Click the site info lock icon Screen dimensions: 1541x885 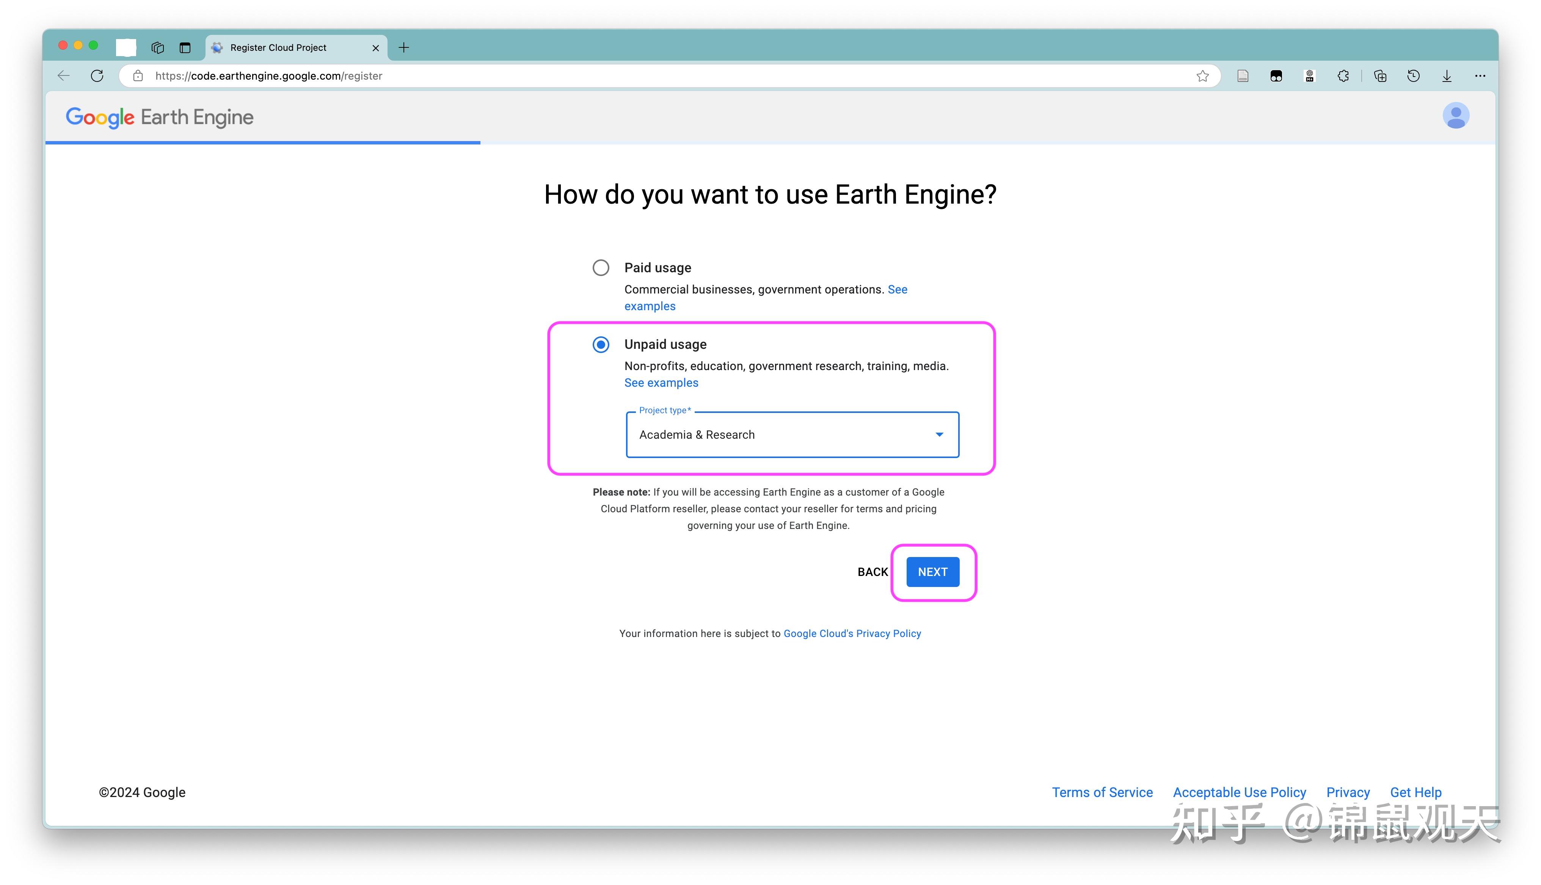[138, 76]
